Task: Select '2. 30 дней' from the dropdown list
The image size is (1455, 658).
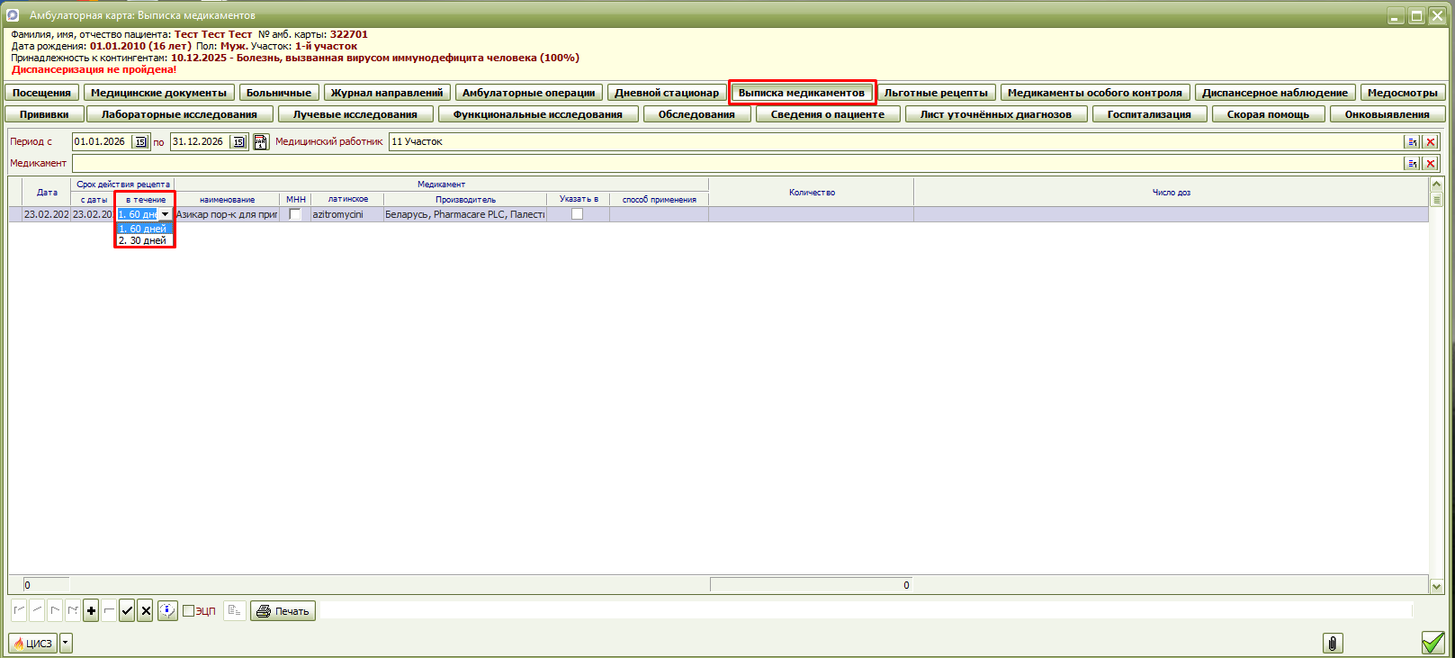Action: click(143, 241)
